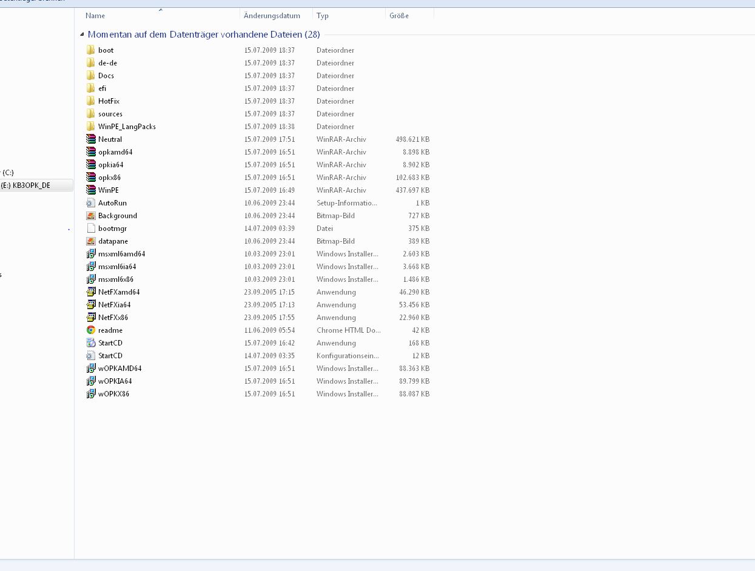This screenshot has width=755, height=571.
Task: Select the sources folder icon
Action: [91, 114]
